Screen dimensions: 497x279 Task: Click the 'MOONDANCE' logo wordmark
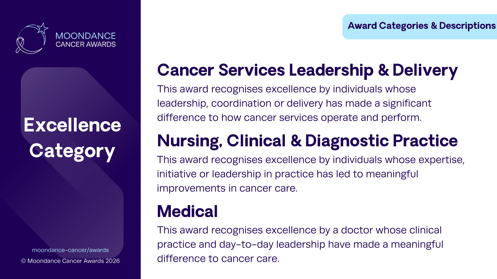click(85, 36)
